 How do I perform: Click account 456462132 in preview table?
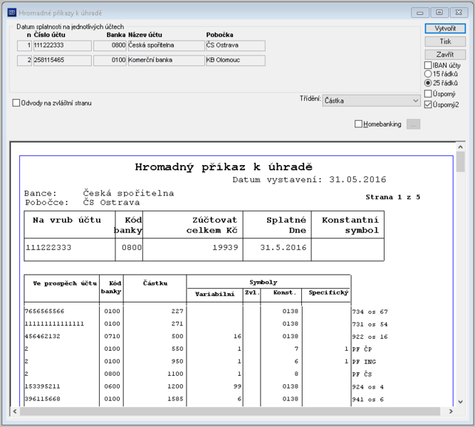(x=43, y=336)
